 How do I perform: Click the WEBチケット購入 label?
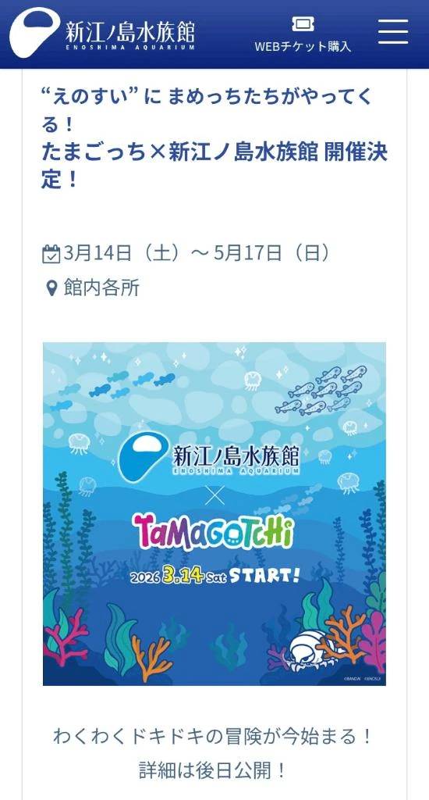(x=303, y=46)
